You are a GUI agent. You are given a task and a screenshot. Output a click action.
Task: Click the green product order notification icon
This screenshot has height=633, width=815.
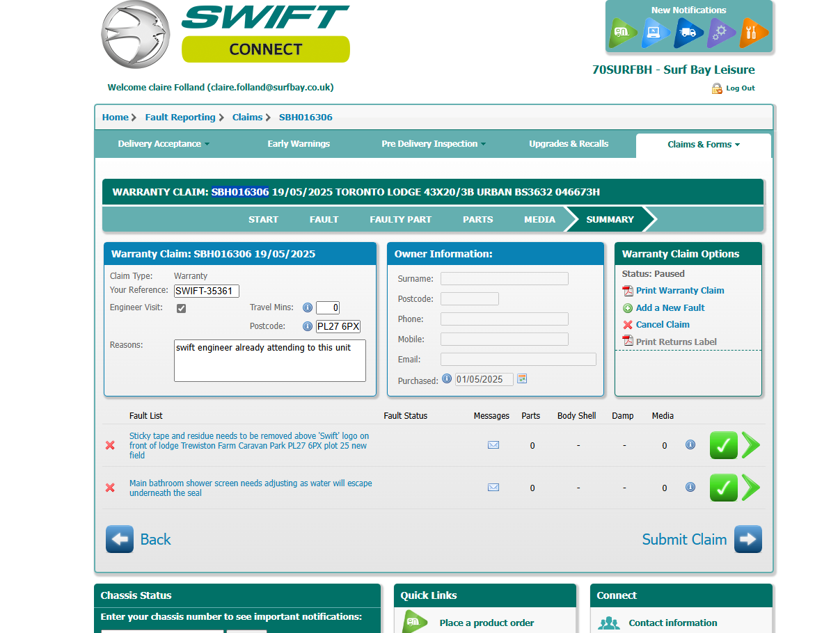tap(623, 32)
